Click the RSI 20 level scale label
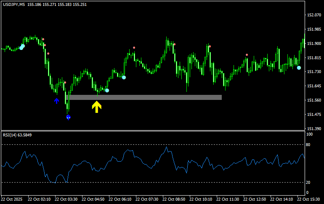 [309, 183]
